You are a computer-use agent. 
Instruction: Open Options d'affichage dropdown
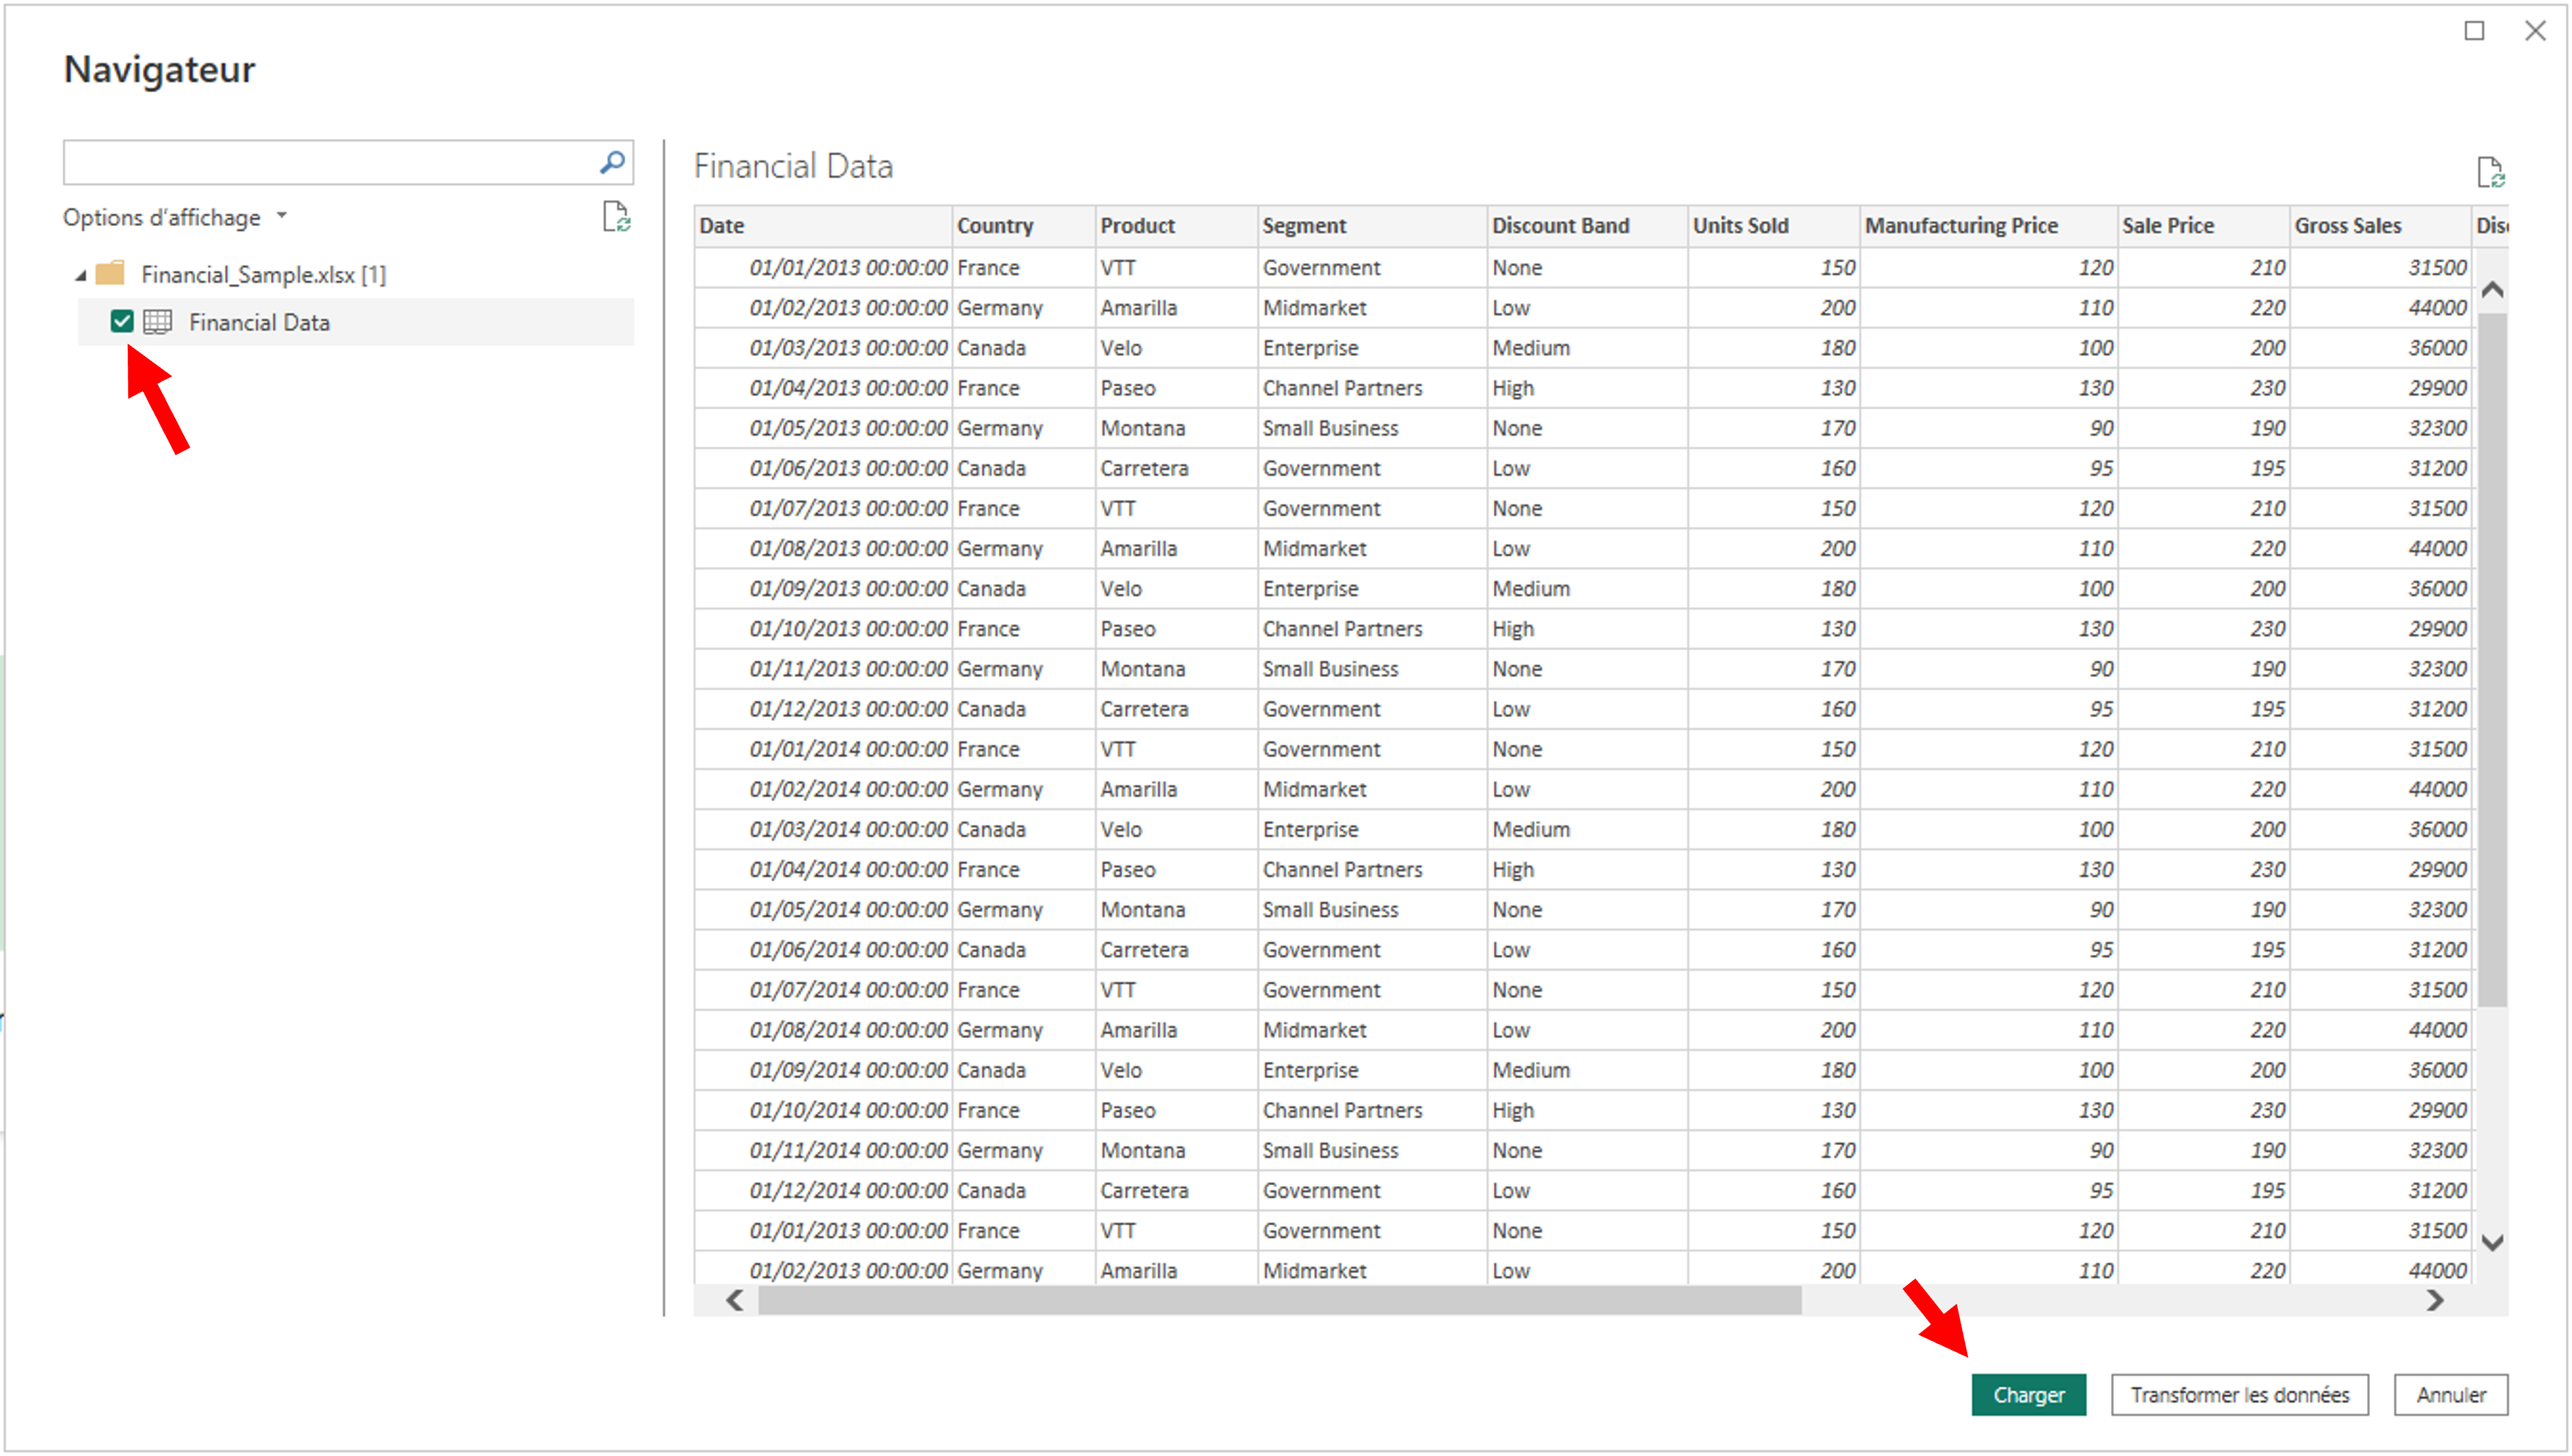pyautogui.click(x=175, y=217)
